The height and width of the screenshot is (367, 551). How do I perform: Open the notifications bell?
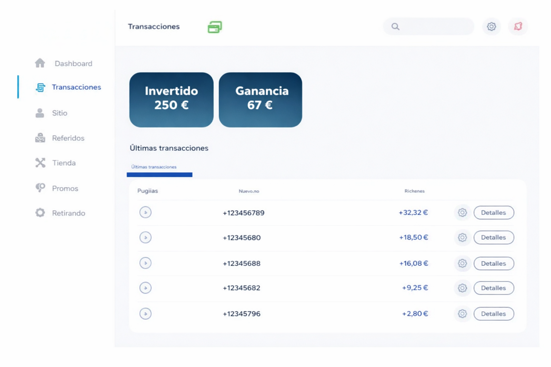coord(518,27)
